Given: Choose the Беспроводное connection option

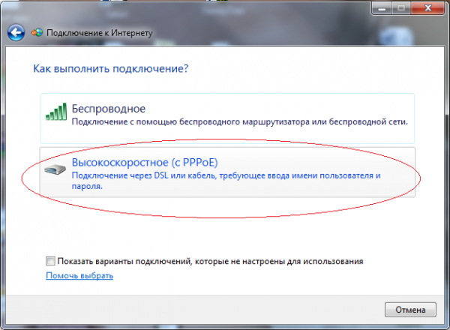Looking at the screenshot, I should pyautogui.click(x=227, y=118).
